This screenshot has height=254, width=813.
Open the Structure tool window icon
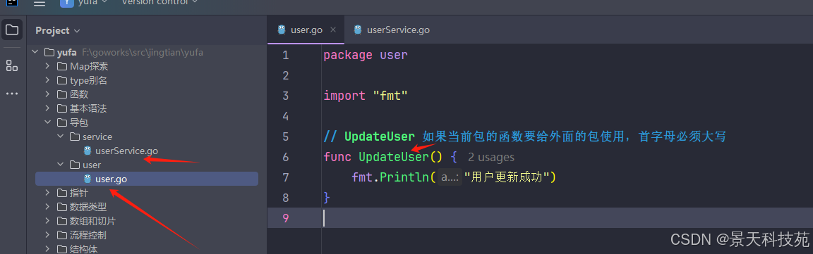[x=12, y=65]
